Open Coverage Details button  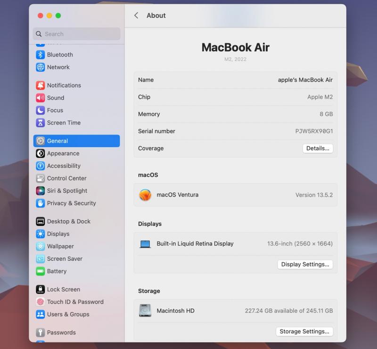point(318,148)
